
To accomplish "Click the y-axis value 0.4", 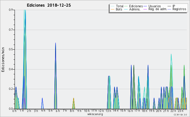I will coord(11,69).
